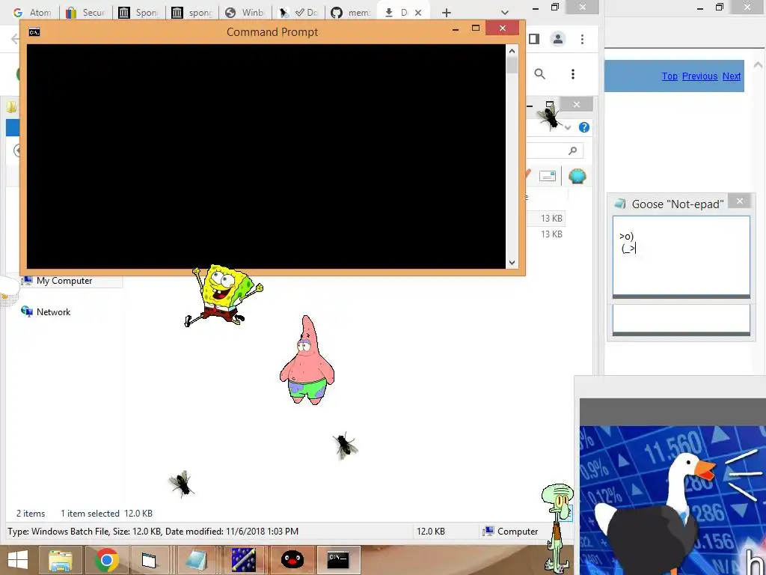Expand the File Explorer ribbon chevron

(x=568, y=127)
